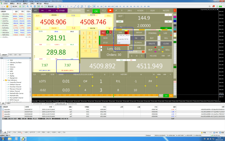Select the text label T tool
Viewport: 225px width, 141px height.
point(85,6)
